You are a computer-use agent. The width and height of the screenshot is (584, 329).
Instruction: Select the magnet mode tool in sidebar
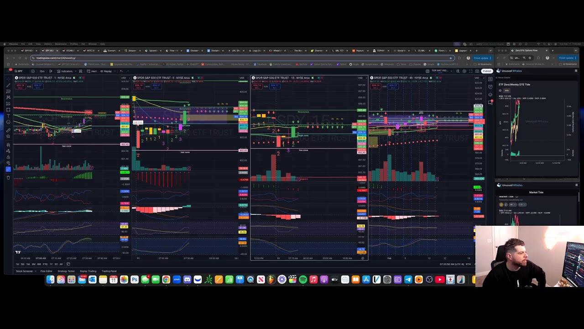(x=8, y=144)
